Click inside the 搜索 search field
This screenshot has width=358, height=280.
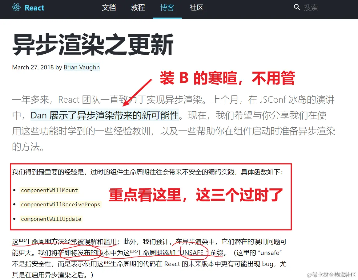tap(311, 7)
